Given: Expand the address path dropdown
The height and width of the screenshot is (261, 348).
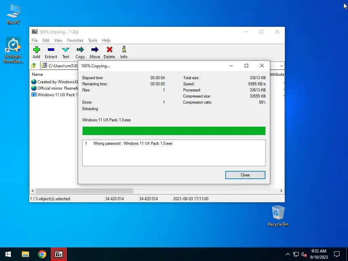Looking at the screenshot, I should click(281, 66).
